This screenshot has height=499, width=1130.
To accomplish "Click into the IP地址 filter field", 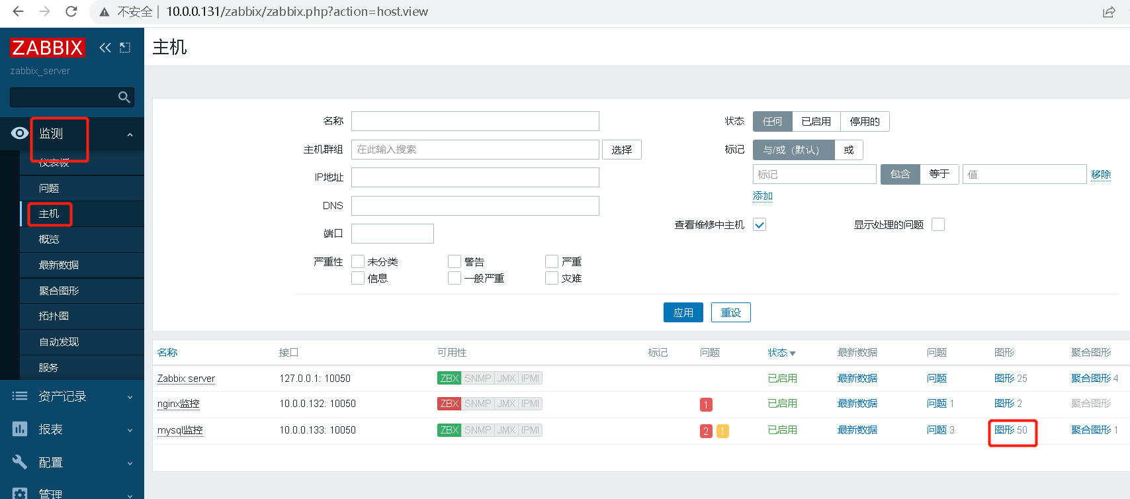I will (475, 177).
